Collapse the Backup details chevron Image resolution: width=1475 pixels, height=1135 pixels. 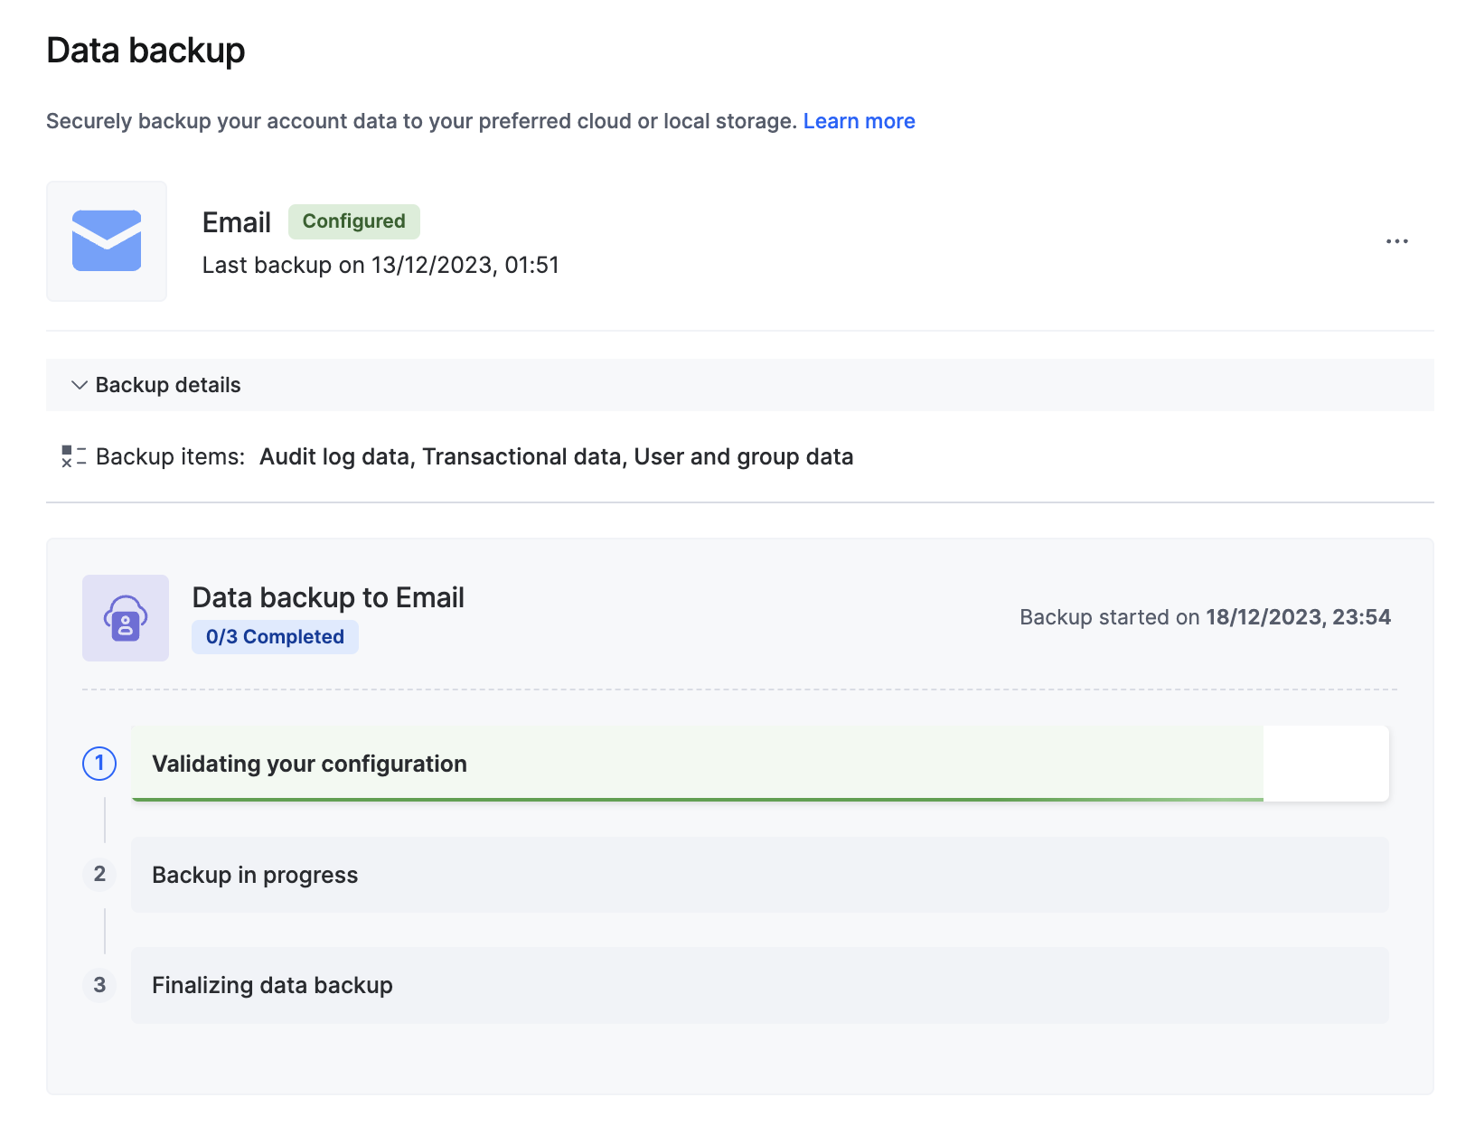pos(80,385)
